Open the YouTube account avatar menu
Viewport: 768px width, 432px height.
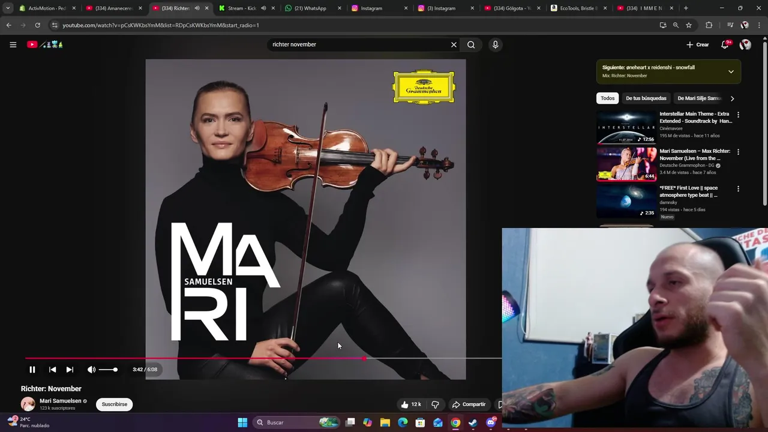(x=745, y=44)
